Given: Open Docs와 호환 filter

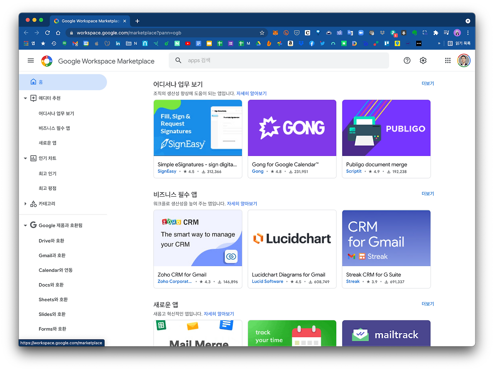Looking at the screenshot, I should tap(51, 285).
